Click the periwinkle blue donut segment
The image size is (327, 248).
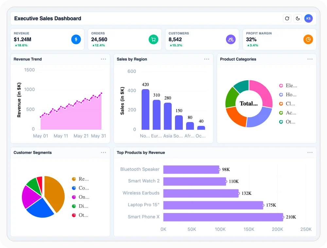(261, 117)
